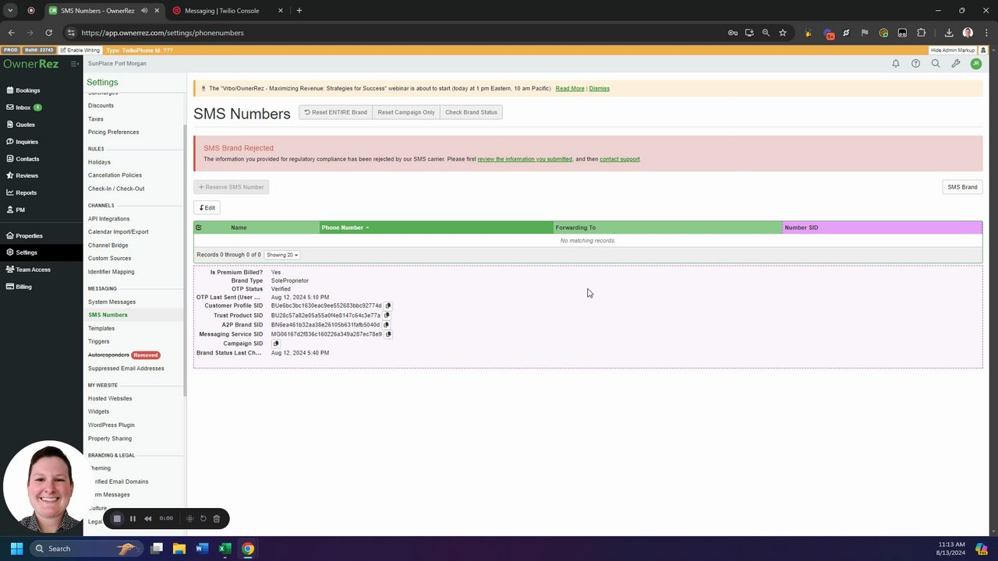The image size is (998, 561).
Task: Open Suppressed Email Addresses settings
Action: (126, 369)
